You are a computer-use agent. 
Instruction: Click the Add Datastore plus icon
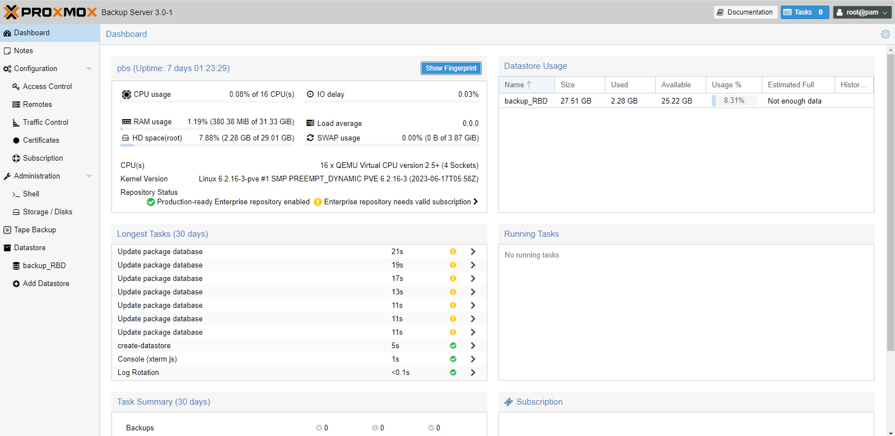pos(16,284)
